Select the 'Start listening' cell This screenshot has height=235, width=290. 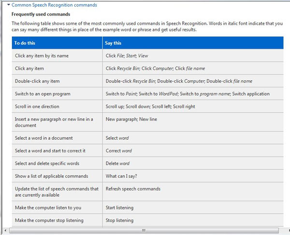pos(193,207)
